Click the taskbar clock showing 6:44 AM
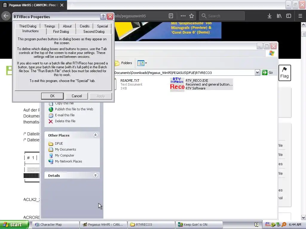 (x=295, y=225)
